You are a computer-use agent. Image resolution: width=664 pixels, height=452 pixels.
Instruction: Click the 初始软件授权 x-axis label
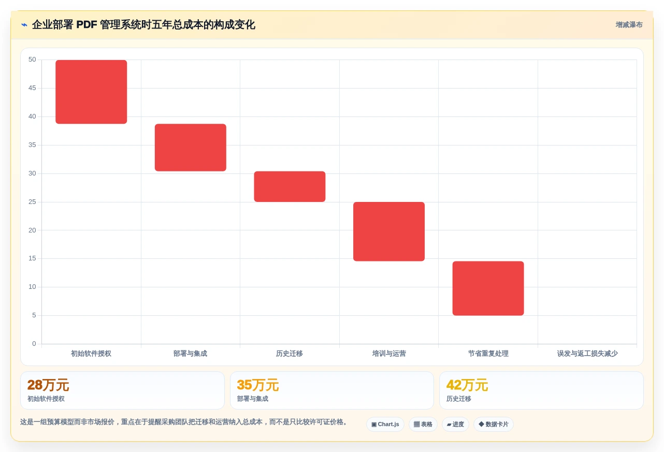click(91, 354)
